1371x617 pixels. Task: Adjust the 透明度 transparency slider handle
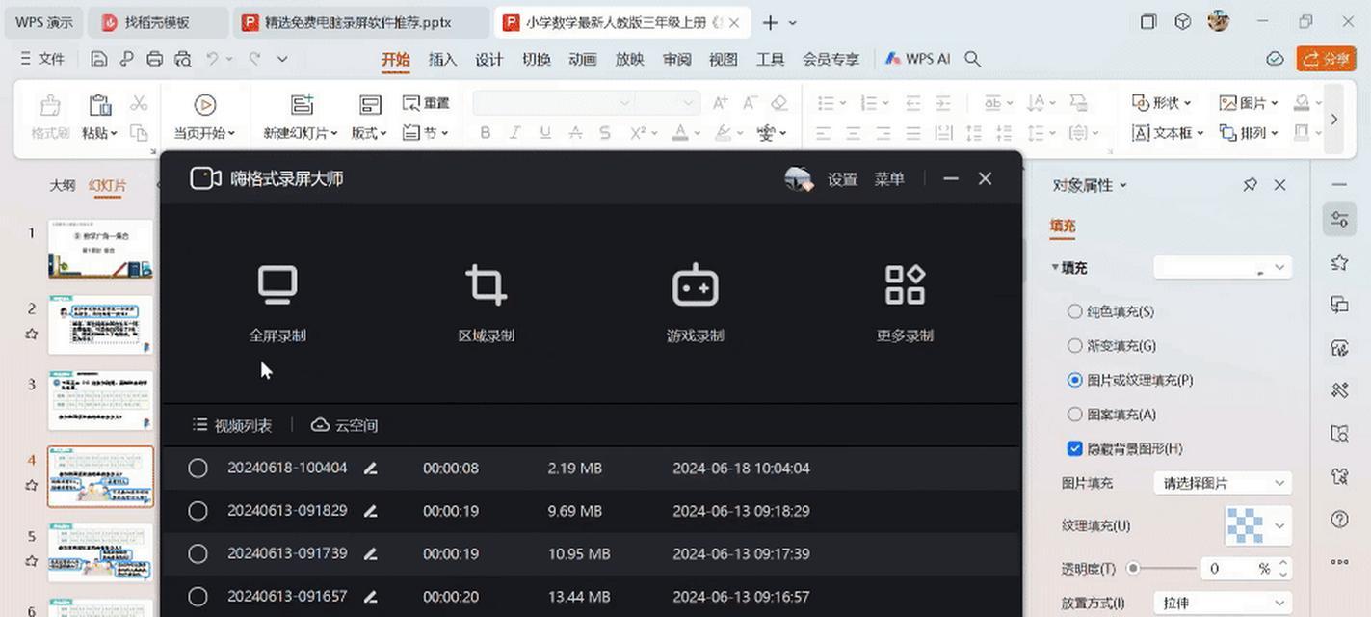(1133, 569)
